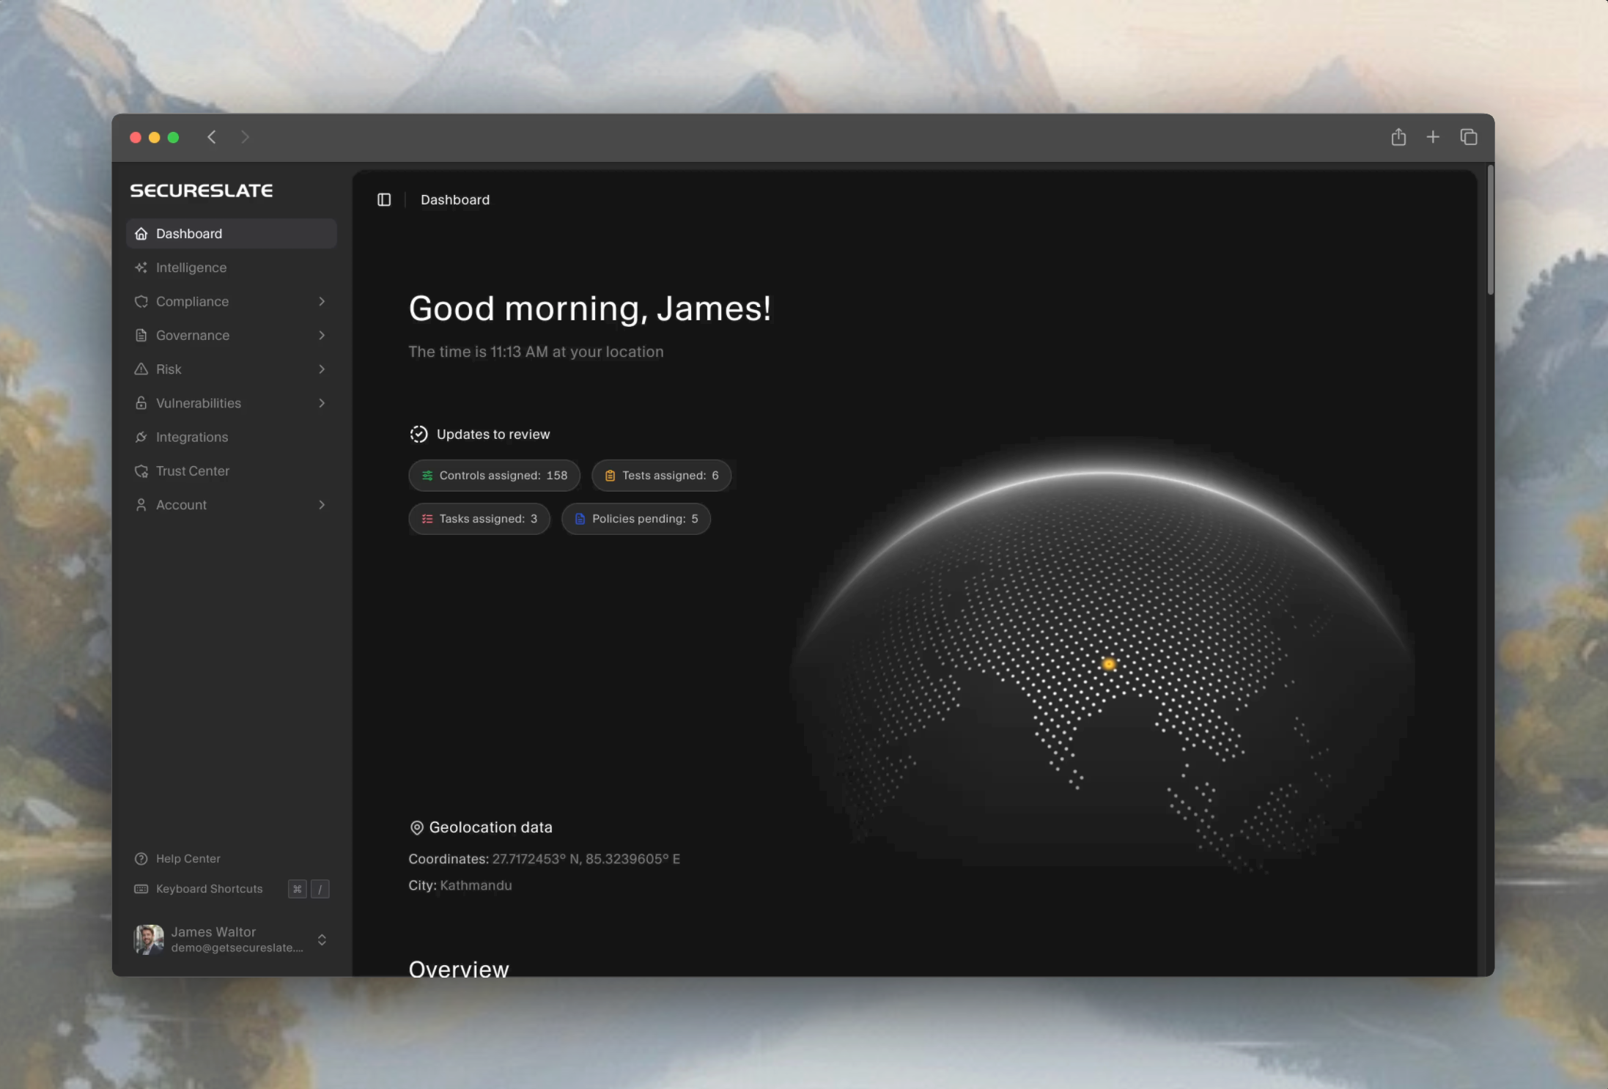Click the page vertical scrollbar
Viewport: 1608px width, 1089px height.
coord(1491,231)
